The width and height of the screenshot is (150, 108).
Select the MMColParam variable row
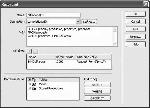click(69, 62)
